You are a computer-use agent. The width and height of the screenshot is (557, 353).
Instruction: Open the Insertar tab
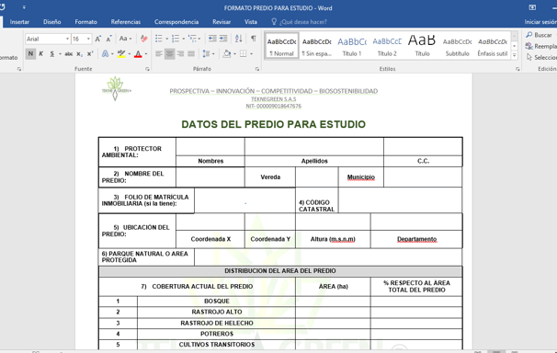click(x=19, y=22)
